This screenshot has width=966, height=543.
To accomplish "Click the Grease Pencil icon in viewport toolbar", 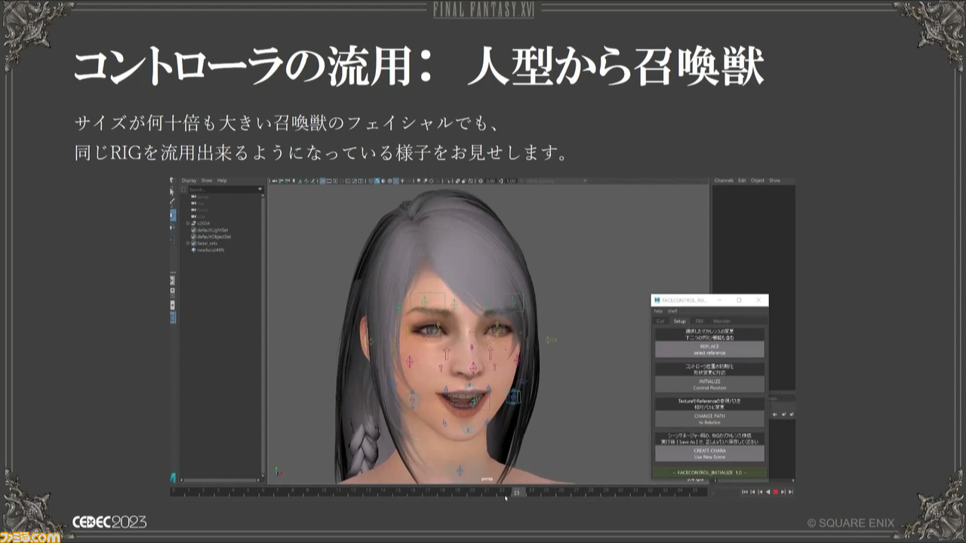I will [312, 181].
